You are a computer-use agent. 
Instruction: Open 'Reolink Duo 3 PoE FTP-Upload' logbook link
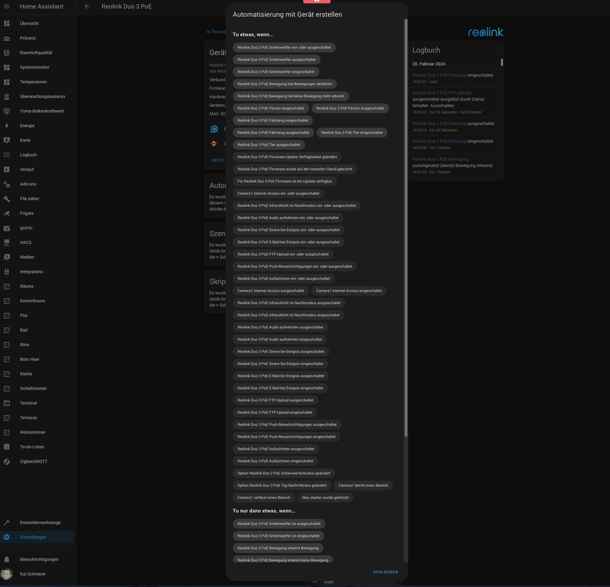(x=441, y=93)
